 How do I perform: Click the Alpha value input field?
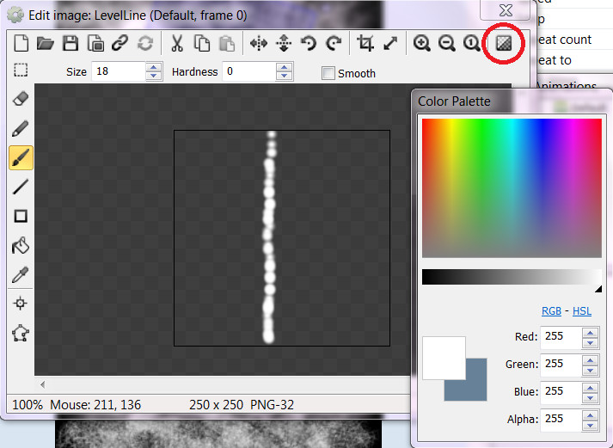[x=561, y=419]
